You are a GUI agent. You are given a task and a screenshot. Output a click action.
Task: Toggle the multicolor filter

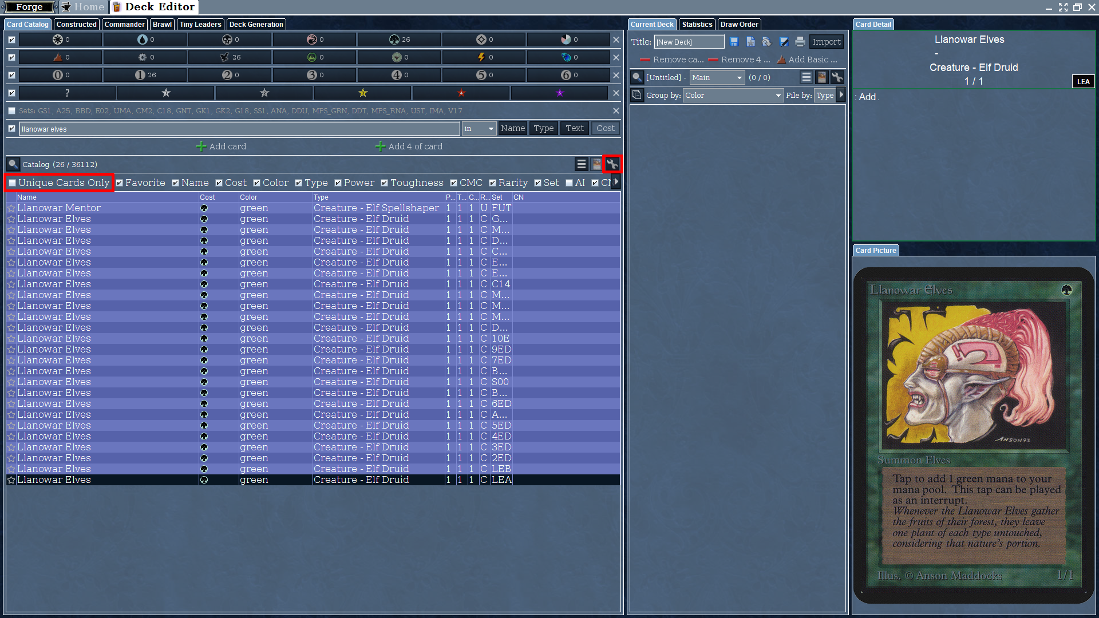coord(569,39)
